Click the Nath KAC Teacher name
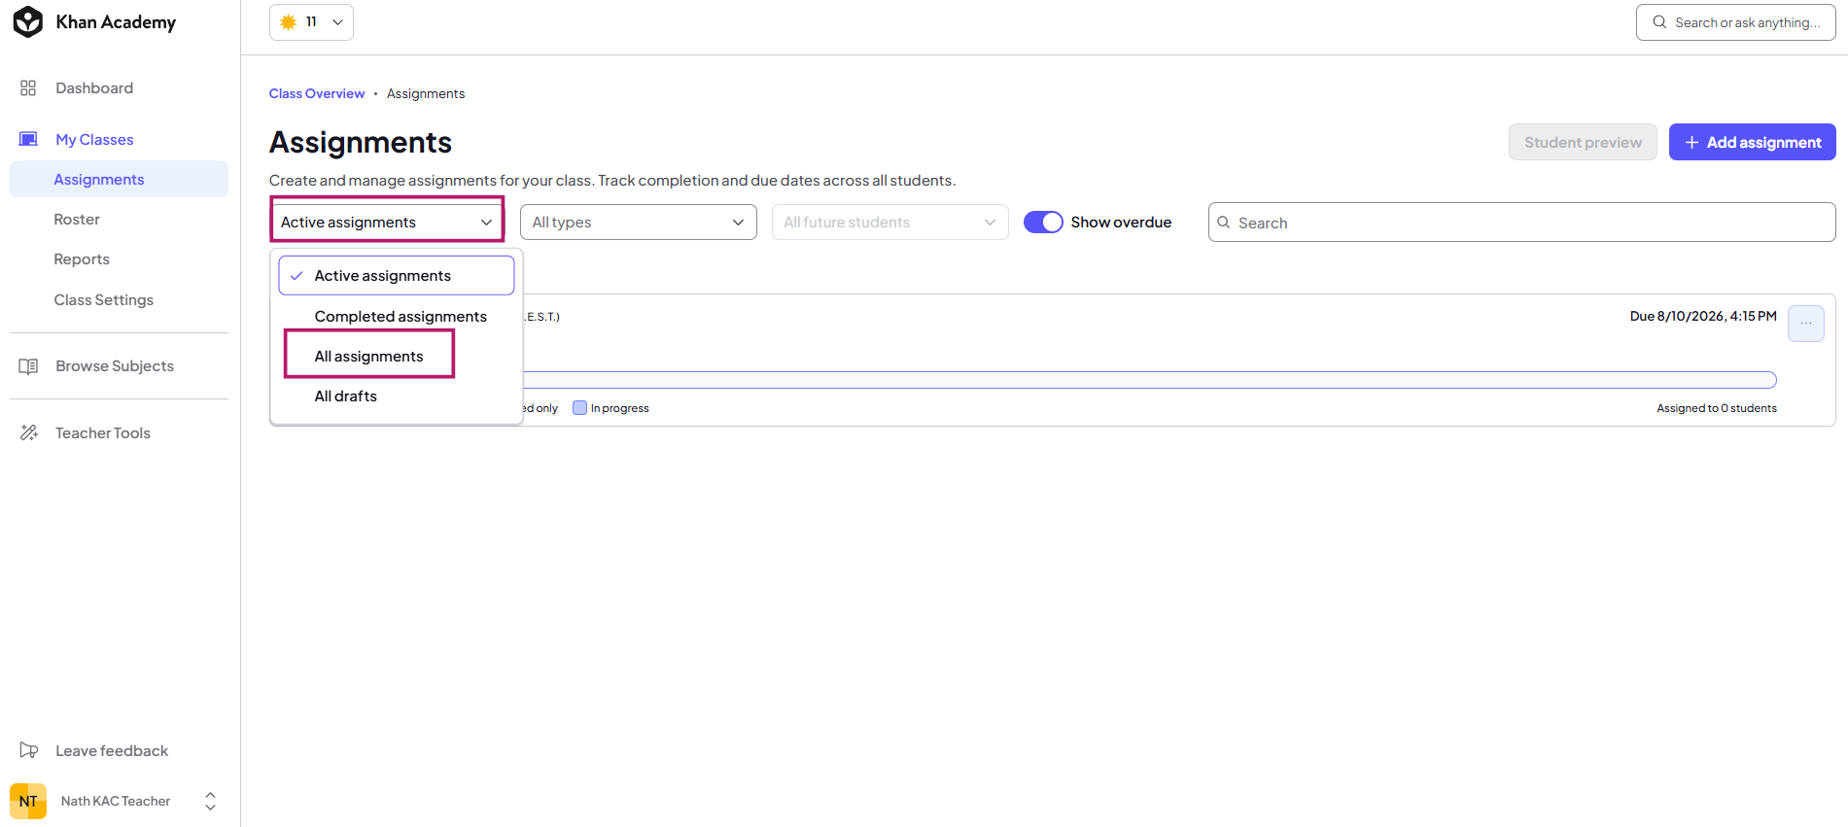 (x=116, y=802)
